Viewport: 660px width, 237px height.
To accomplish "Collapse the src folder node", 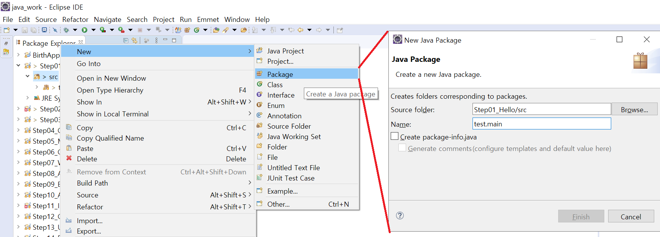I will click(28, 76).
